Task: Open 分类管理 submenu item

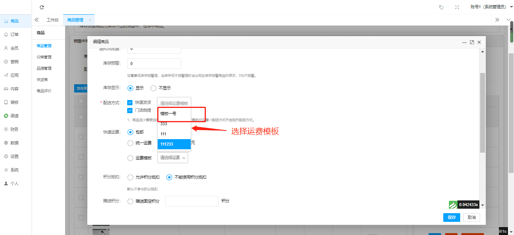Action: [x=44, y=57]
